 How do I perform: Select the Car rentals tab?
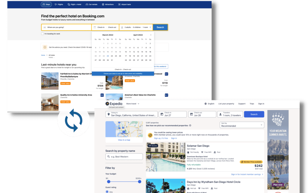(91, 4)
